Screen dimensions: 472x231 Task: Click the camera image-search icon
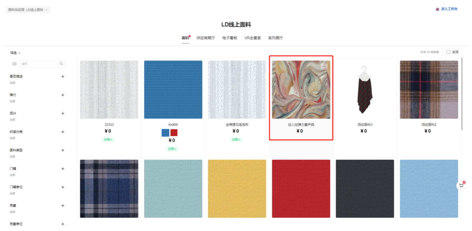tap(14, 64)
